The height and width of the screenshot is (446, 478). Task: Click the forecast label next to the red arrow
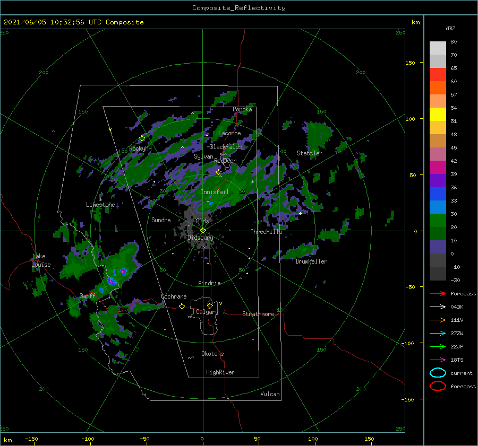pos(463,293)
